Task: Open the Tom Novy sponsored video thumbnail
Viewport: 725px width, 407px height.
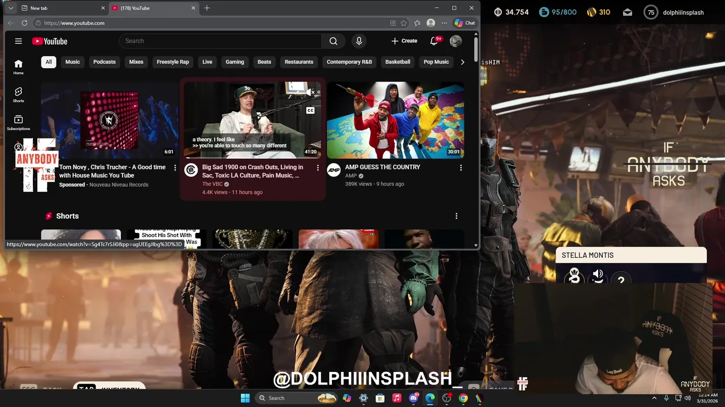Action: pyautogui.click(x=110, y=120)
